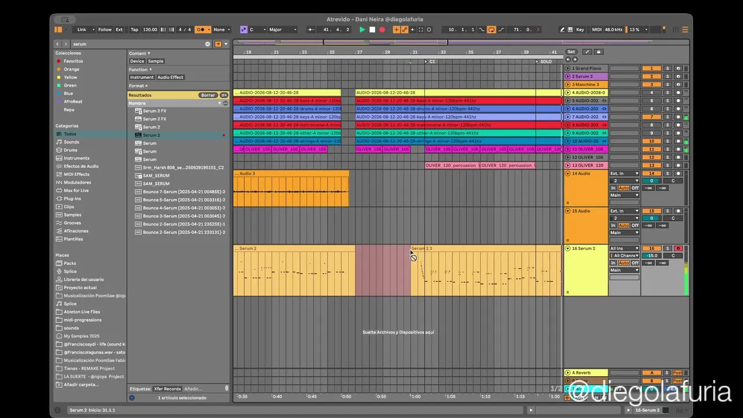Collapse track 14 Audio with its fold arrow

coord(568,174)
